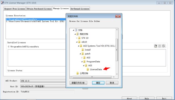175x100 pixels.
Task: Collapse the ProgramData folder
Action: [82, 62]
